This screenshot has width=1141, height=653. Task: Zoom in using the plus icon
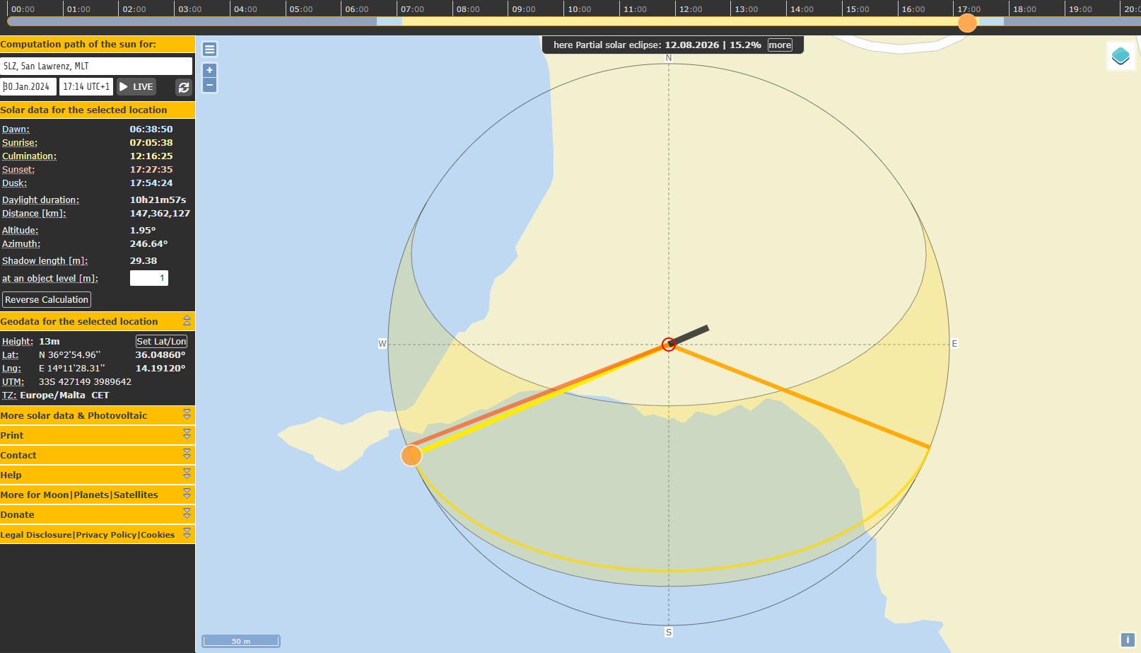tap(209, 70)
